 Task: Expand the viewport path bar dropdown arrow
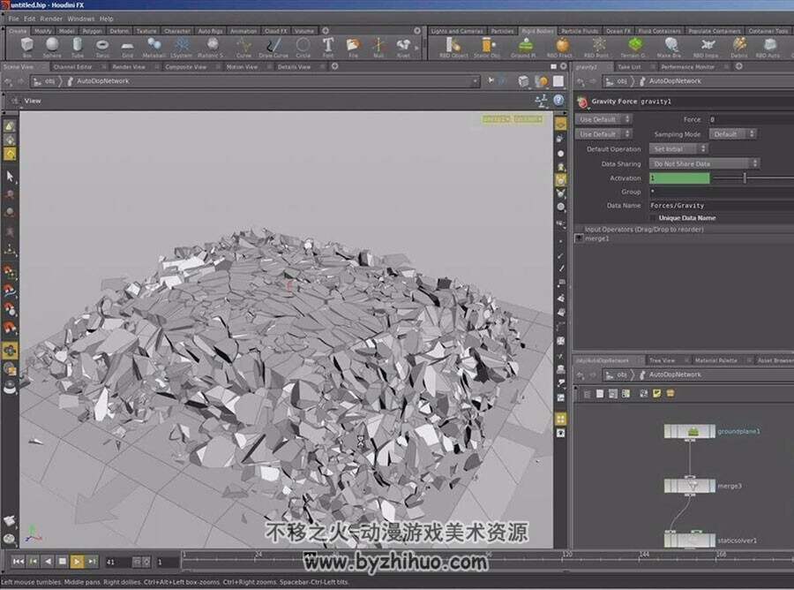click(x=475, y=80)
